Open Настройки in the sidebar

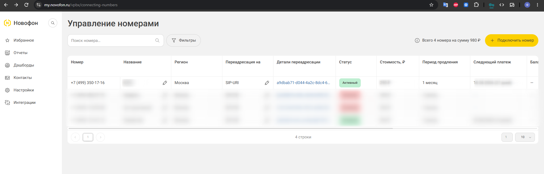24,90
